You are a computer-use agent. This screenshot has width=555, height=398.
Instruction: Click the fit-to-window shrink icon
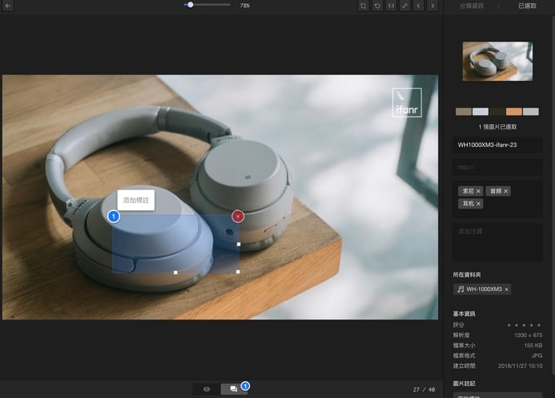405,5
